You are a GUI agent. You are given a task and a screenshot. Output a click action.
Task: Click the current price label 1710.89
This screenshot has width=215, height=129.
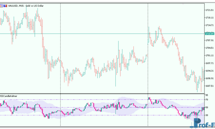pyautogui.click(x=210, y=34)
